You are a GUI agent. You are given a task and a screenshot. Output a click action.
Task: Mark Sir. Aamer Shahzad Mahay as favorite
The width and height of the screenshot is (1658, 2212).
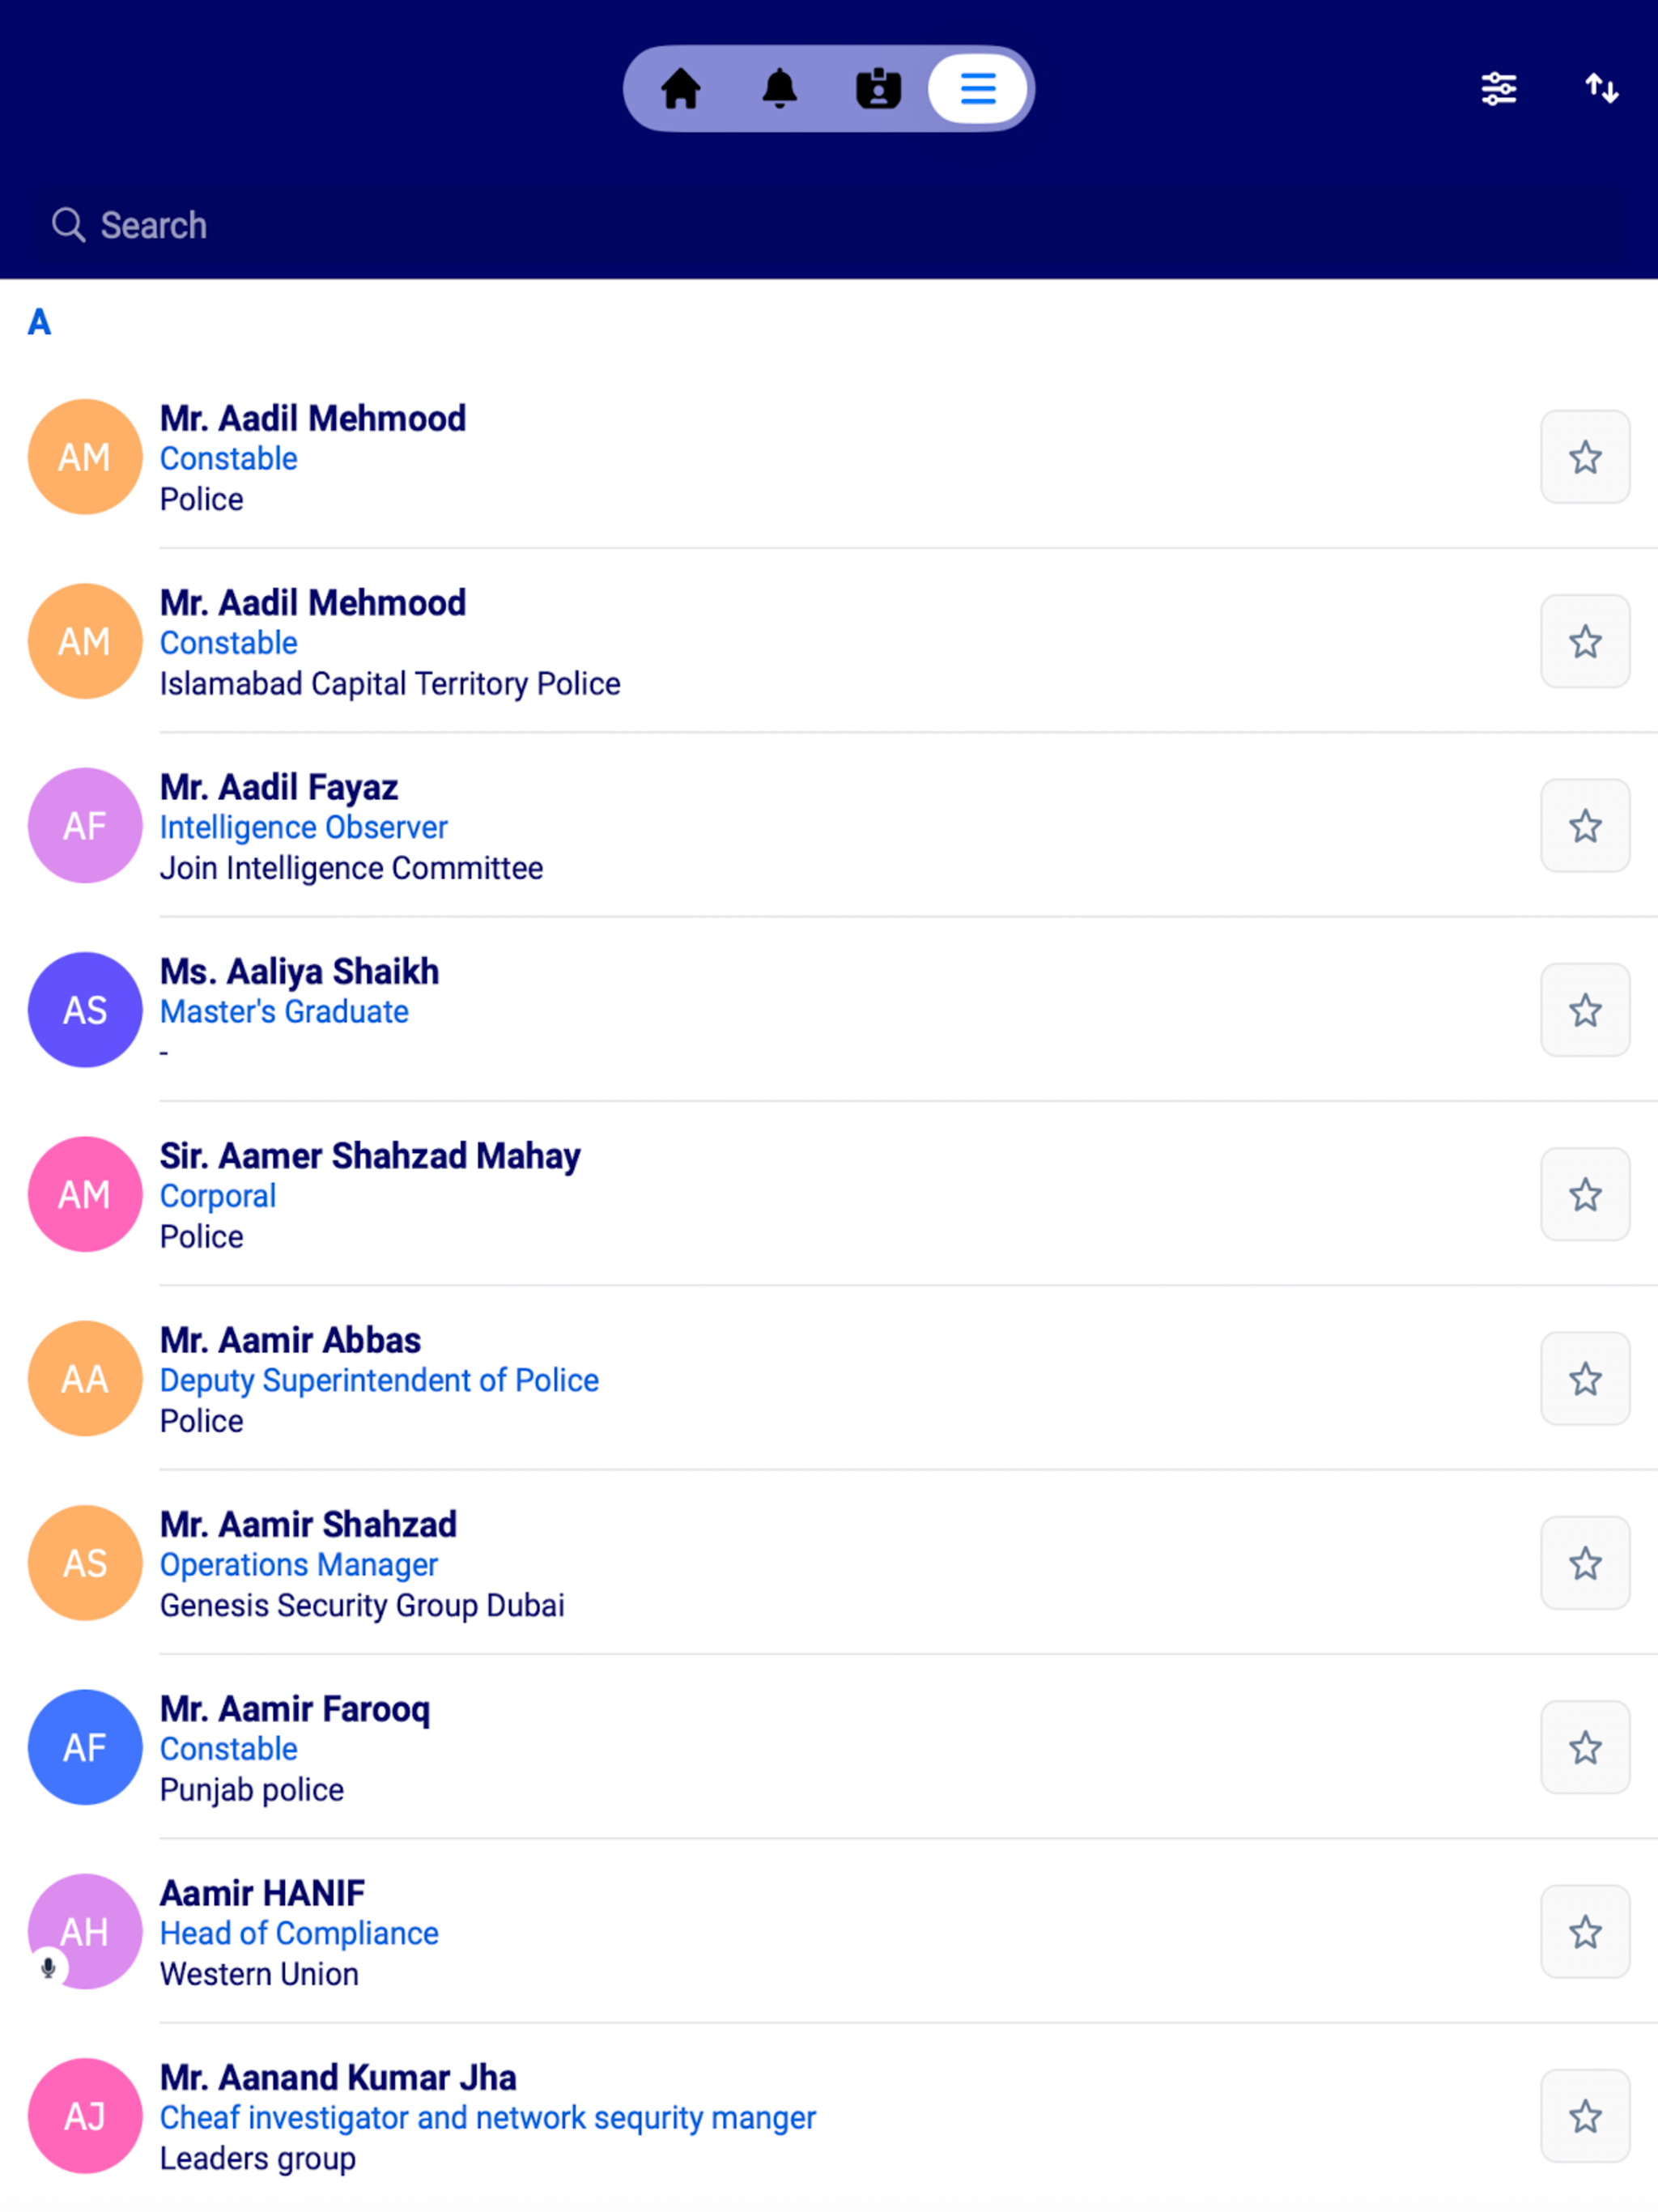(x=1585, y=1195)
